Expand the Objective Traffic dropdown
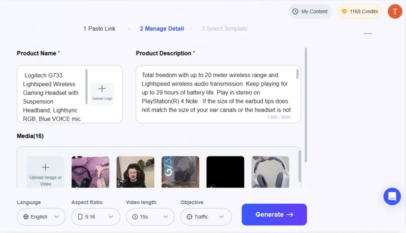 click(x=206, y=217)
